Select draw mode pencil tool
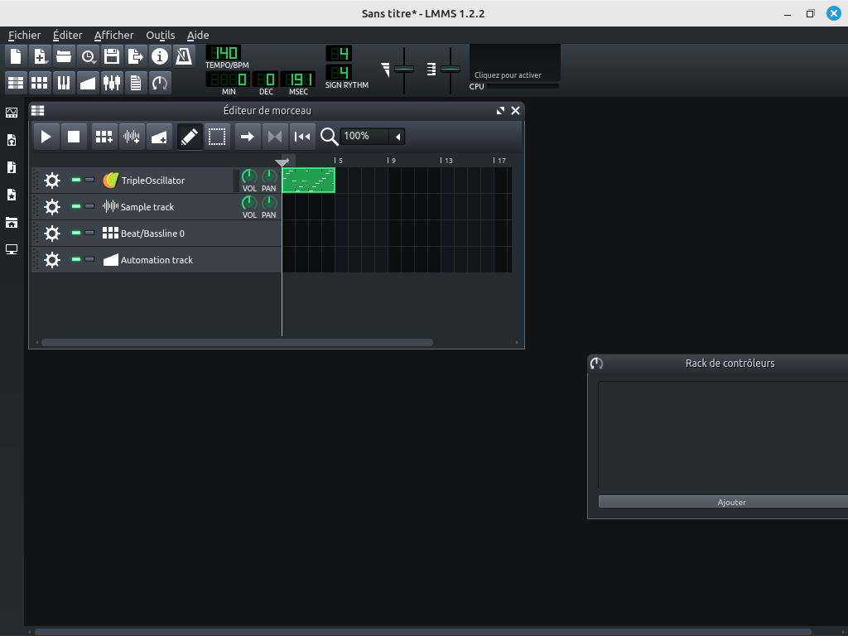848x636 pixels. (x=190, y=137)
